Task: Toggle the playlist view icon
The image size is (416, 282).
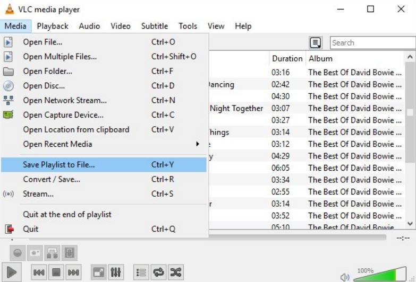Action: [x=141, y=272]
